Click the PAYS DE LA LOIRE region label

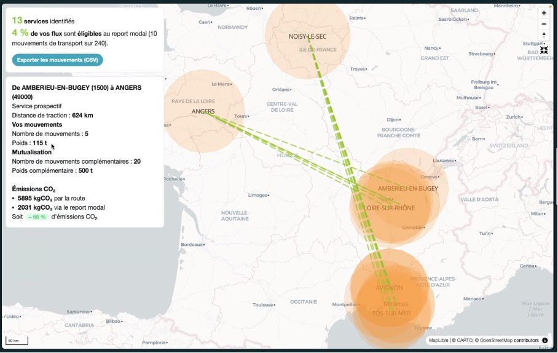point(193,101)
